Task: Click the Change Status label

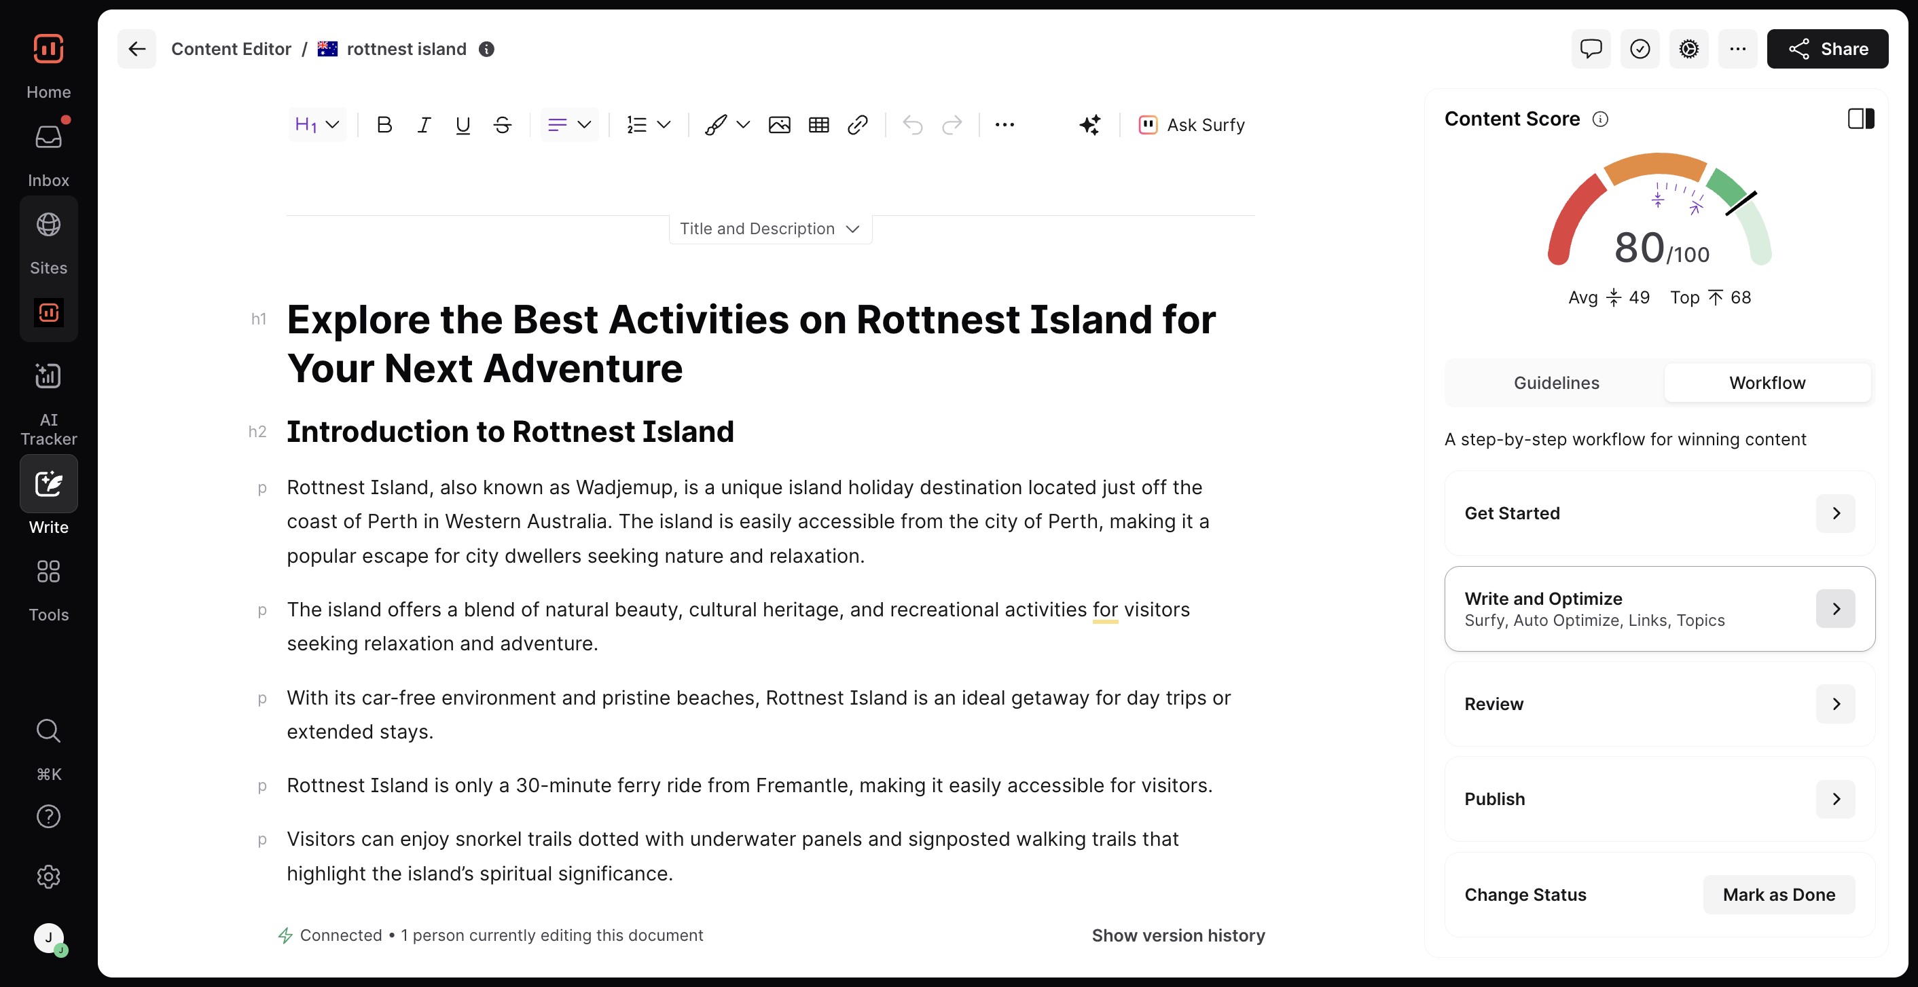Action: [x=1525, y=895]
